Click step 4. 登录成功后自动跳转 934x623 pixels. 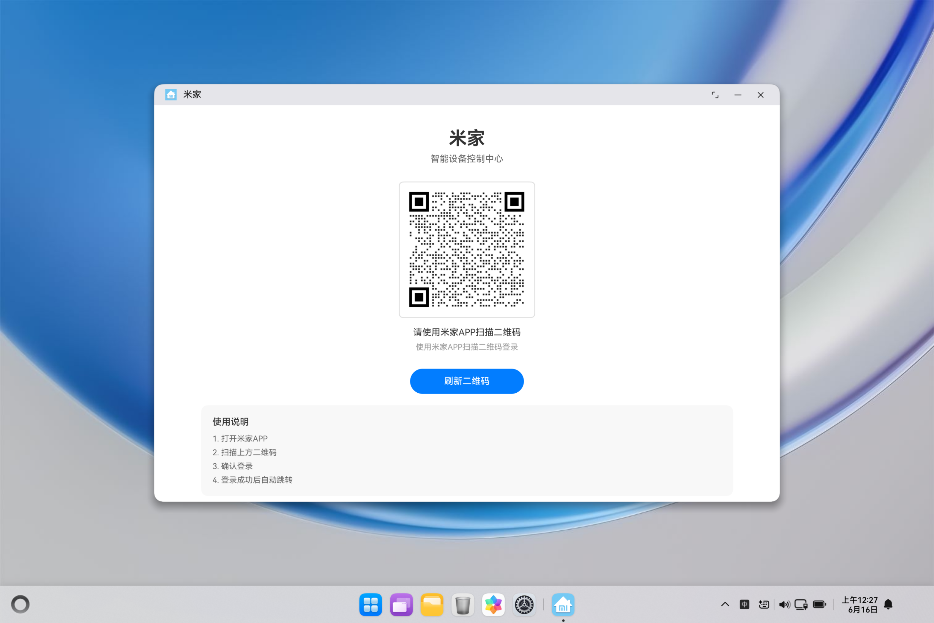(x=252, y=480)
